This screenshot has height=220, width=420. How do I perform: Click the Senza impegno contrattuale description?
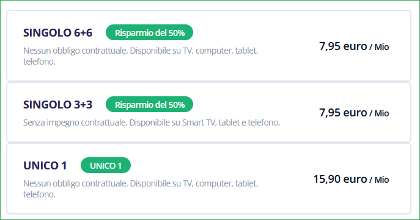pos(152,122)
